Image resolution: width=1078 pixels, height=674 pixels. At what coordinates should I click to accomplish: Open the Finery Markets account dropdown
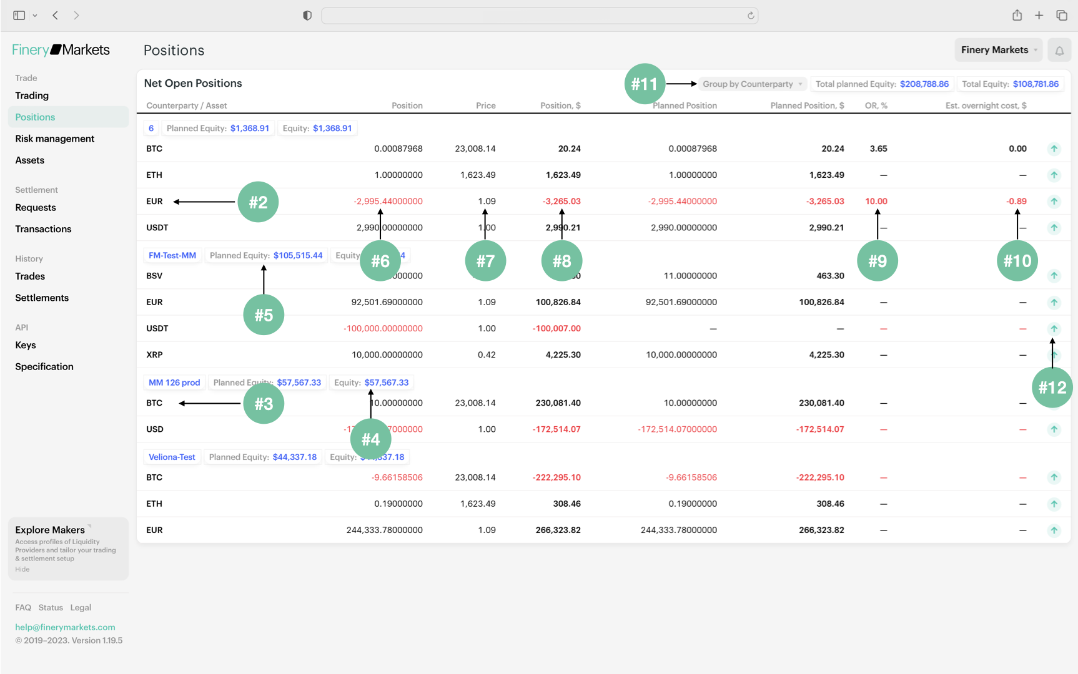pyautogui.click(x=999, y=50)
